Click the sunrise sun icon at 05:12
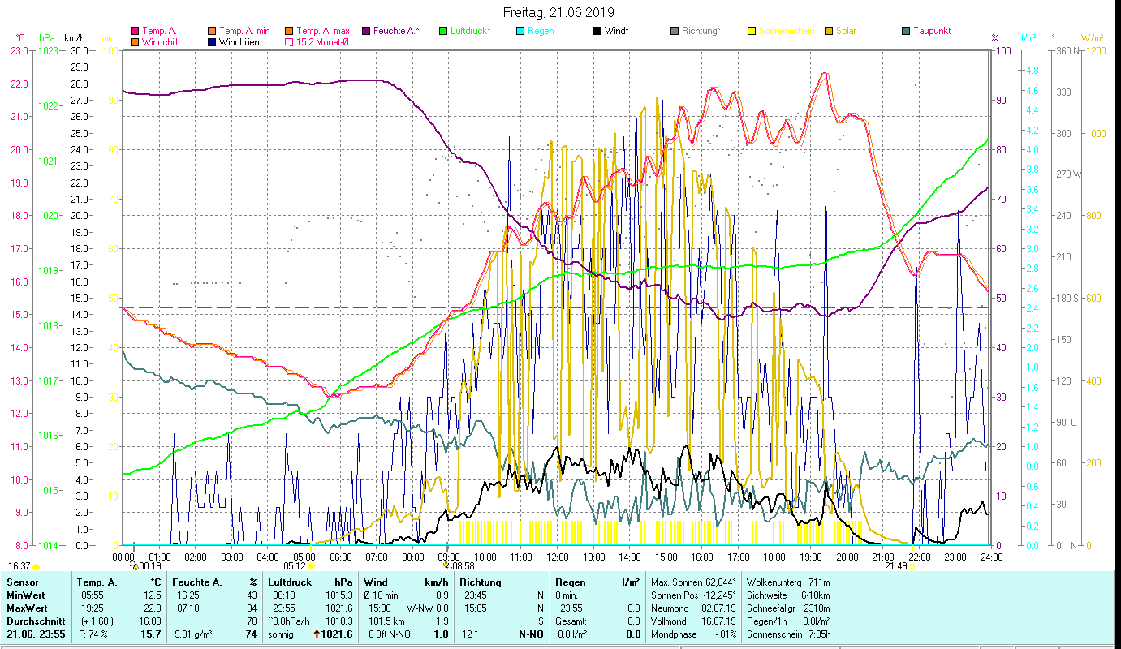Viewport: 1121px width, 649px height. pyautogui.click(x=311, y=566)
